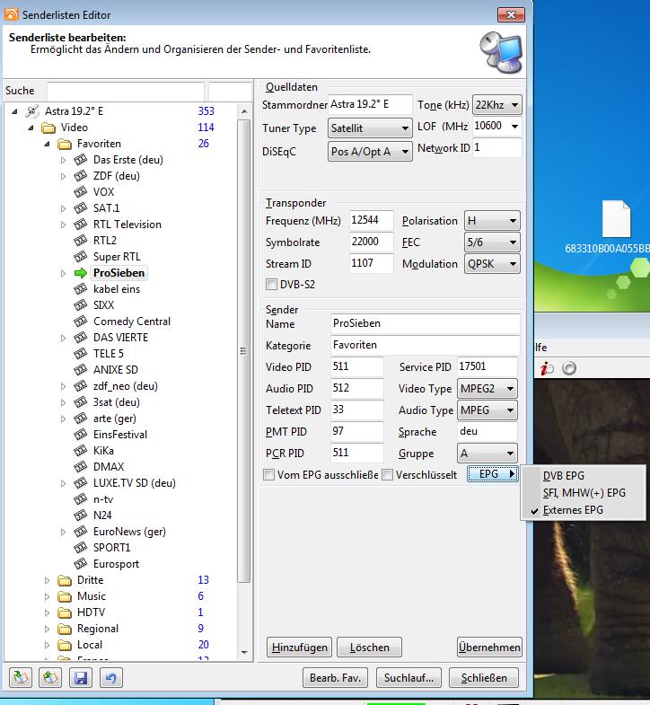The width and height of the screenshot is (650, 705).
Task: Click the import channel list icon button
Action: pyautogui.click(x=21, y=677)
